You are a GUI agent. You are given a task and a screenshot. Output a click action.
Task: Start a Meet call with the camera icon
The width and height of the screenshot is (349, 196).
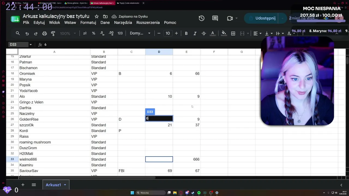pos(230,18)
